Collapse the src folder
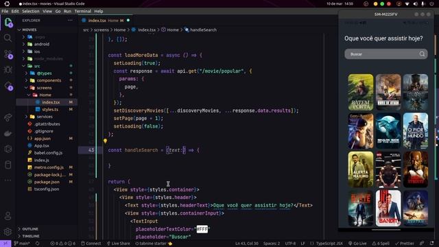439x247 pixels. click(24, 66)
